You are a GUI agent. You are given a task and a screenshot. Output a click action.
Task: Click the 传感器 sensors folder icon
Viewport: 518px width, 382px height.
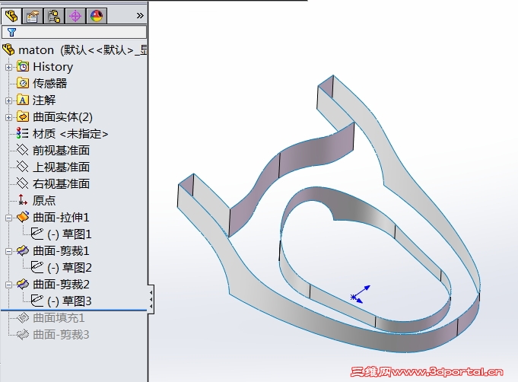pyautogui.click(x=23, y=83)
